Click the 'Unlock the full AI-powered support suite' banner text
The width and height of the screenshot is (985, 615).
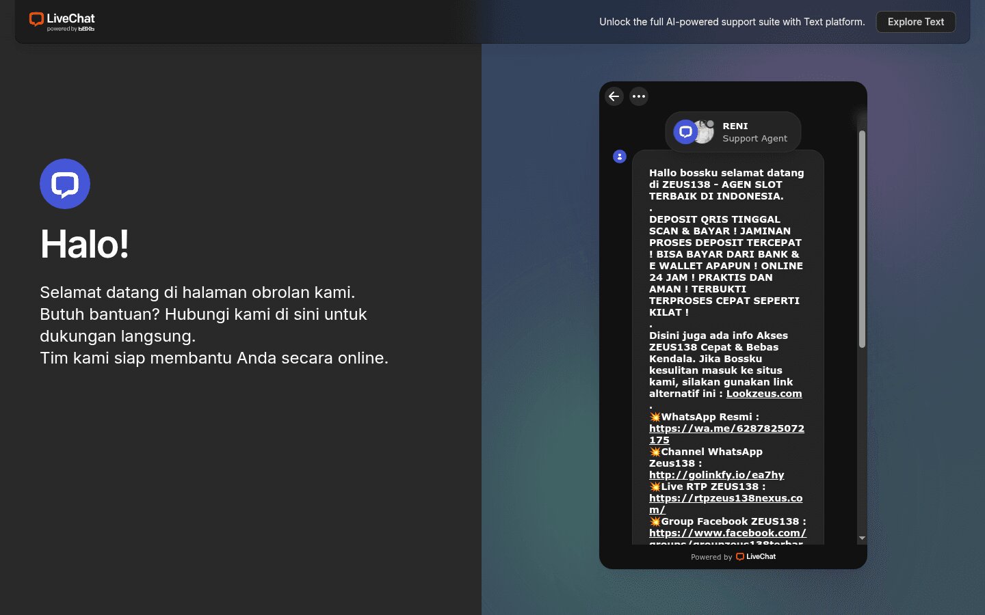(x=732, y=22)
